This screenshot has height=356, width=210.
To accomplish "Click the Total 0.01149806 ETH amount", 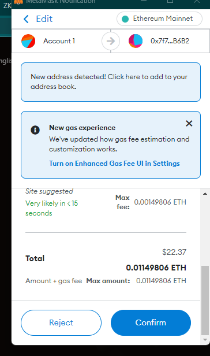I will (156, 268).
